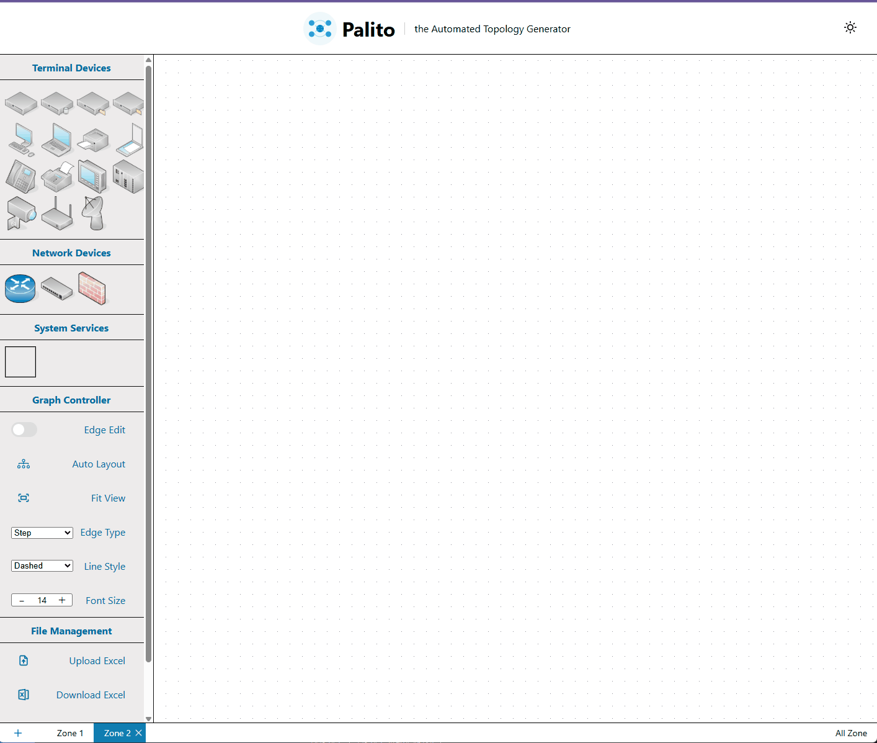Pick the satellite dish device icon
The image size is (877, 743).
[x=94, y=213]
